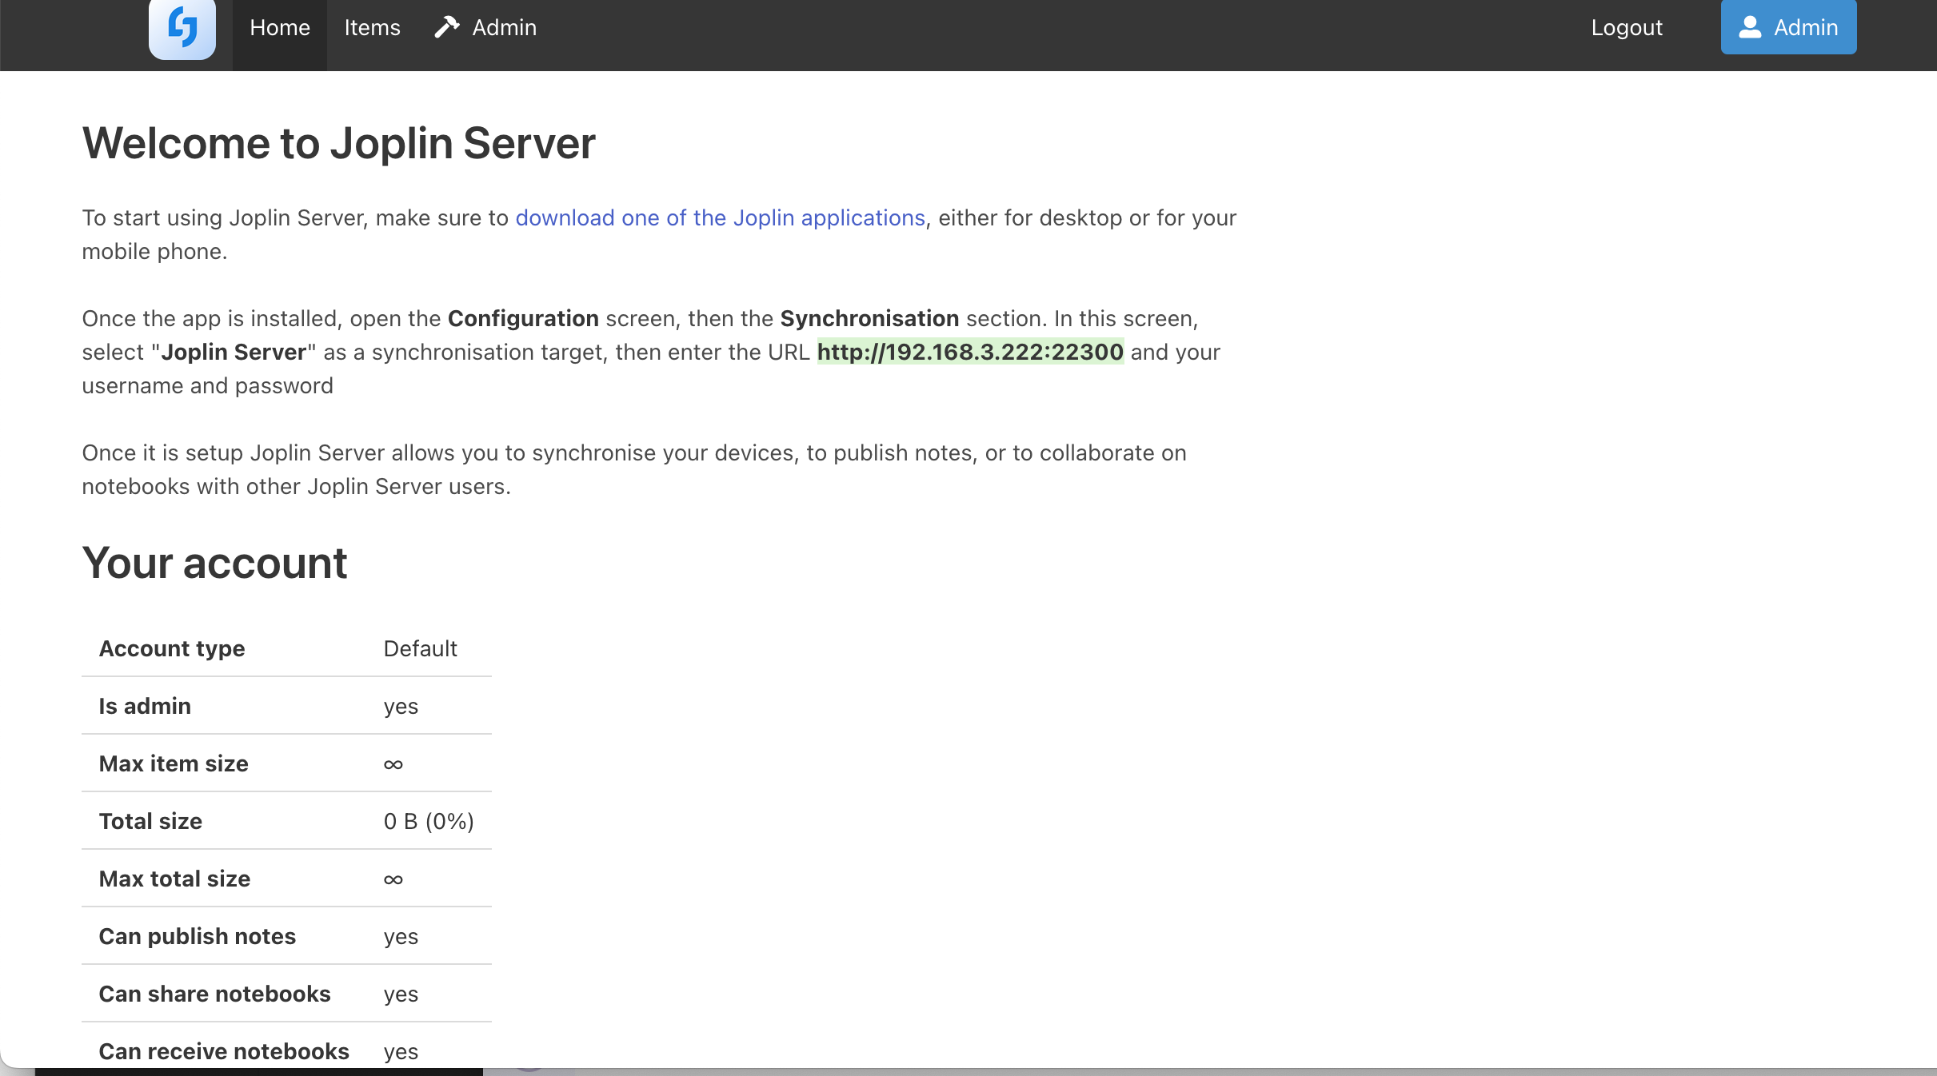The image size is (1937, 1076).
Task: Click yes value in Can receive notebooks row
Action: 401,1052
